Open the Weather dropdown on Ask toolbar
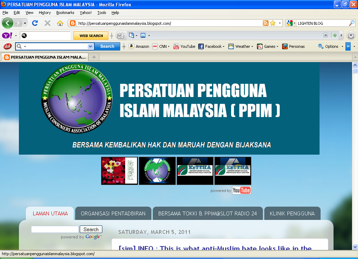 coord(252,46)
